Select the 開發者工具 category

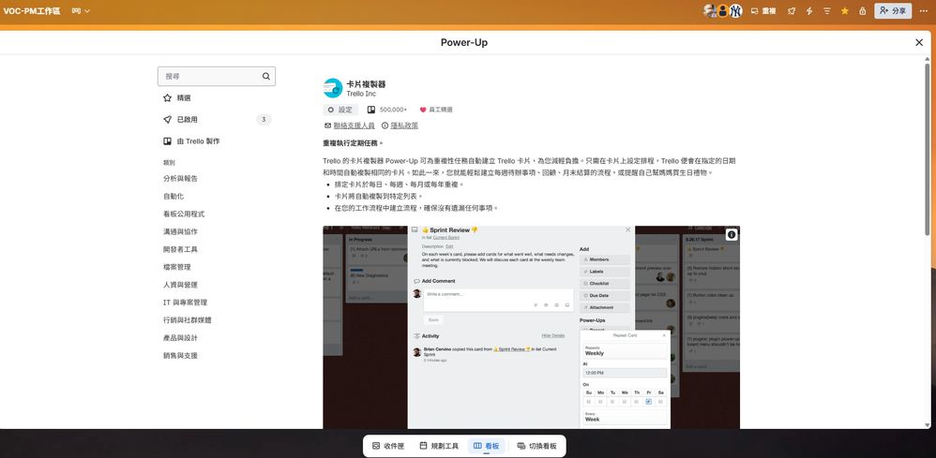pyautogui.click(x=180, y=249)
